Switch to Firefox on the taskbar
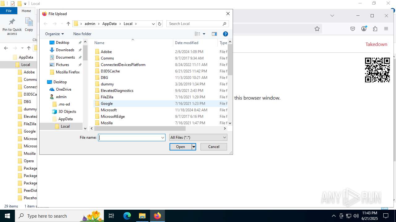 pos(157,216)
